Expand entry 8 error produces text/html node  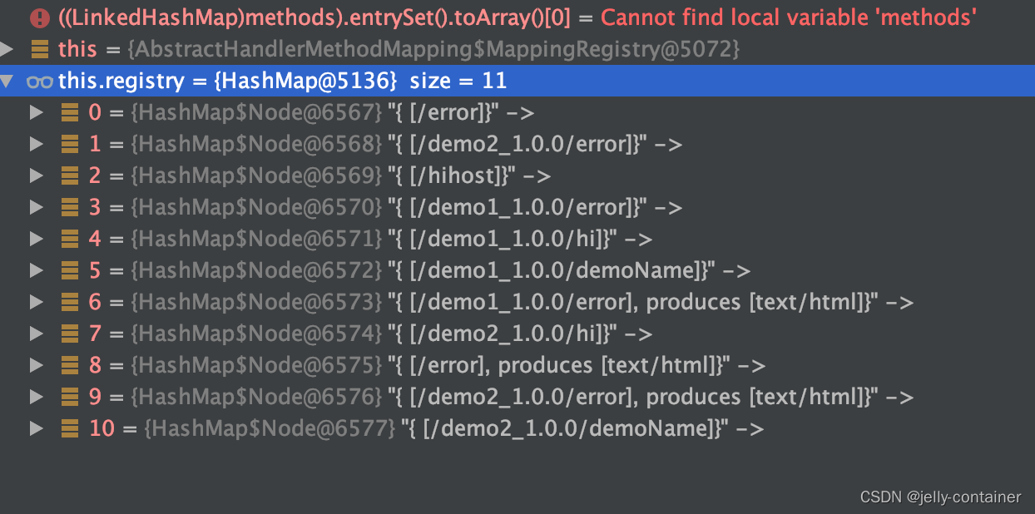37,365
